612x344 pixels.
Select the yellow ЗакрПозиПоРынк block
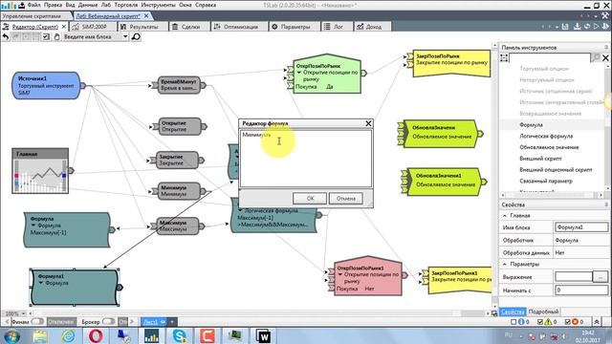point(451,63)
